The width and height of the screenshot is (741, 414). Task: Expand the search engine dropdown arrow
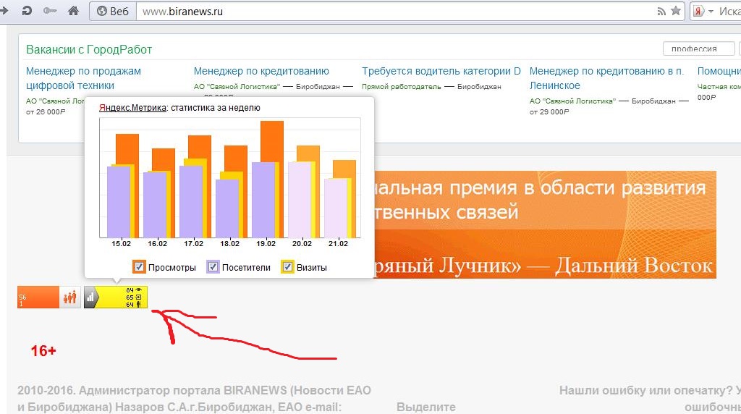tap(711, 12)
